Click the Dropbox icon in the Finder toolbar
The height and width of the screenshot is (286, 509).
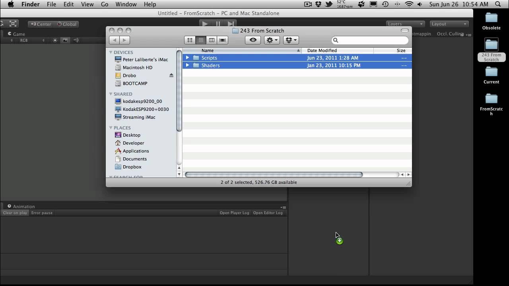tap(291, 40)
